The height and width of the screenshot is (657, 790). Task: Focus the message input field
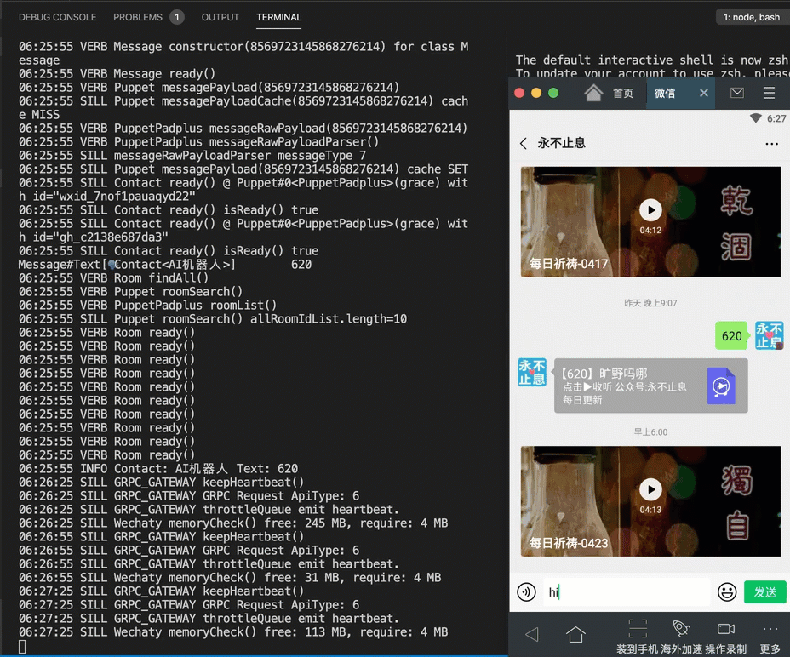click(627, 592)
